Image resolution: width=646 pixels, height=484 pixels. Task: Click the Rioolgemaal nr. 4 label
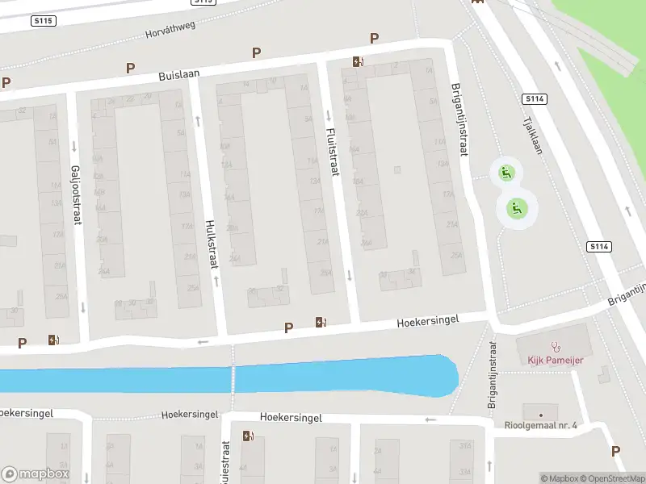click(x=540, y=425)
